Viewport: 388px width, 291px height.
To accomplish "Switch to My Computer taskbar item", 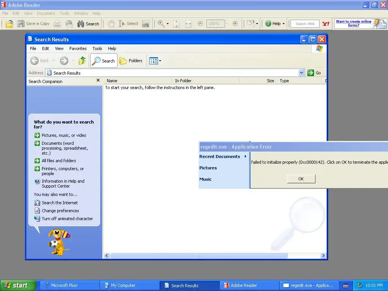I will pos(130,285).
